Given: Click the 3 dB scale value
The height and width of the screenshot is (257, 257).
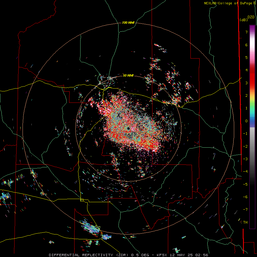Looking at the screenshot, I should 246,83.
